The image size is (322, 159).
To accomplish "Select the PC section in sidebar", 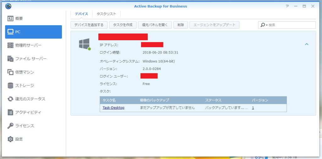I will click(x=33, y=32).
